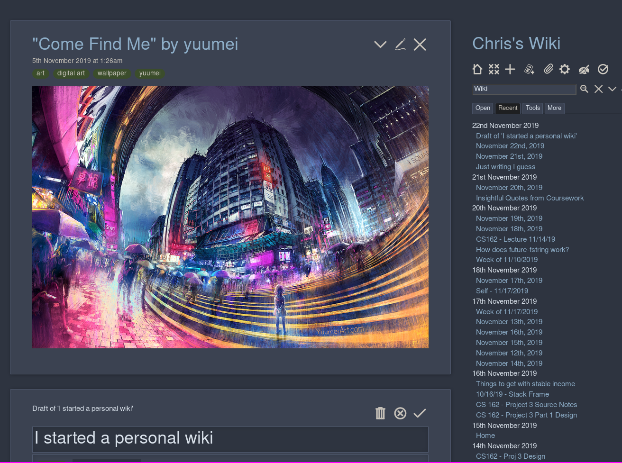Edit the Come Find Me tiddler
This screenshot has width=622, height=463.
click(400, 45)
